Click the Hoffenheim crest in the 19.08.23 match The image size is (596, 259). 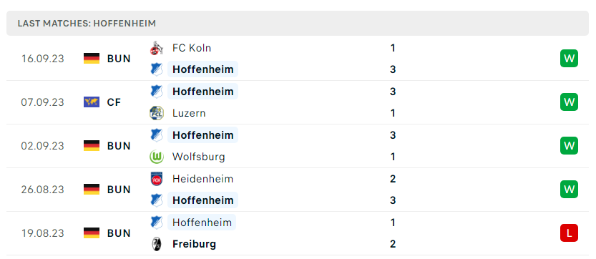pos(156,223)
